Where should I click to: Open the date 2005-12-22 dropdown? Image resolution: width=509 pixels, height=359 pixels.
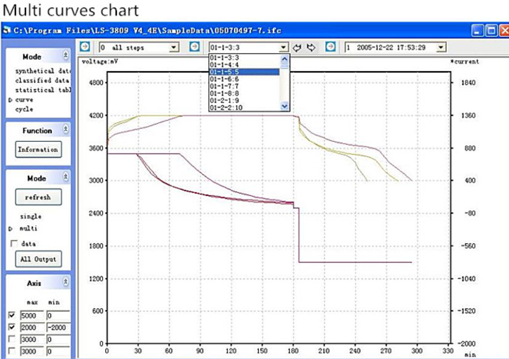pyautogui.click(x=442, y=48)
